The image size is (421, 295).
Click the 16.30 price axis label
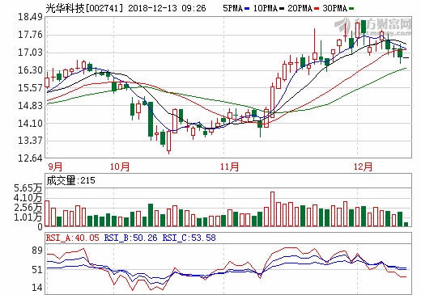30,70
